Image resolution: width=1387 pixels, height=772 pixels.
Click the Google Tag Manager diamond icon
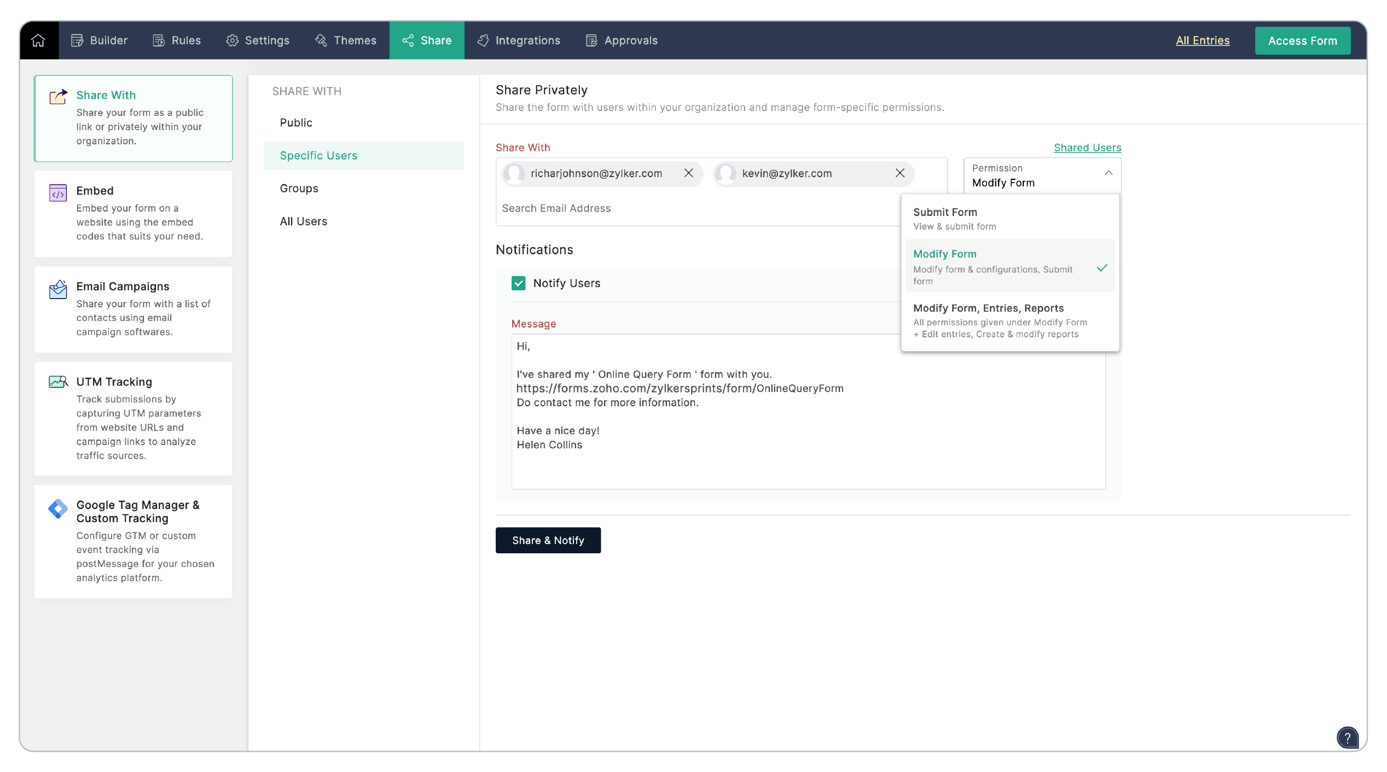coord(58,508)
